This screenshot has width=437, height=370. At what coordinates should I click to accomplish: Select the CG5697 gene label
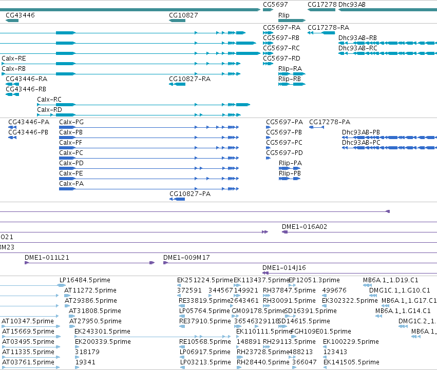click(275, 5)
